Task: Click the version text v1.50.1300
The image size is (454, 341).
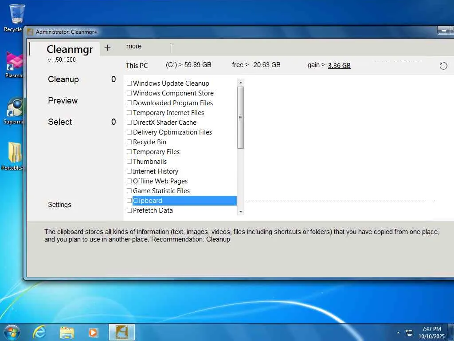Action: [x=62, y=60]
